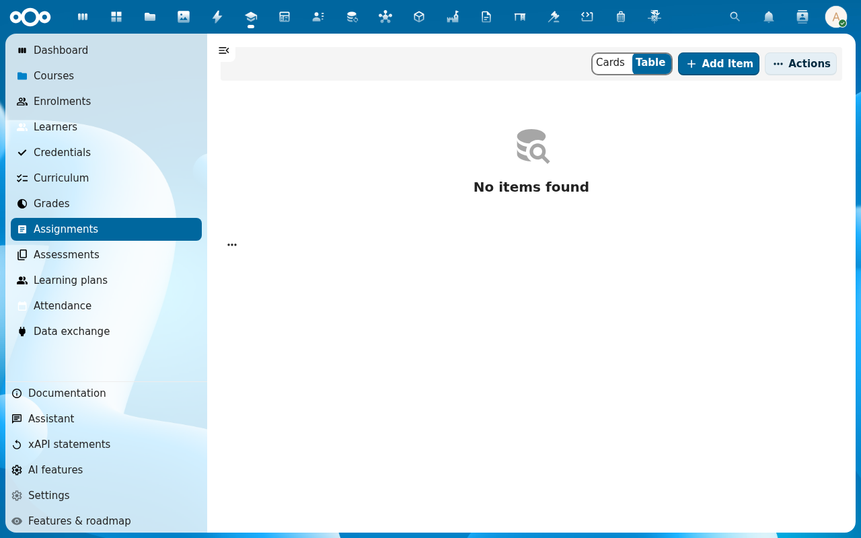The height and width of the screenshot is (538, 861).
Task: Open the gavel app icon in top bar
Action: [554, 17]
